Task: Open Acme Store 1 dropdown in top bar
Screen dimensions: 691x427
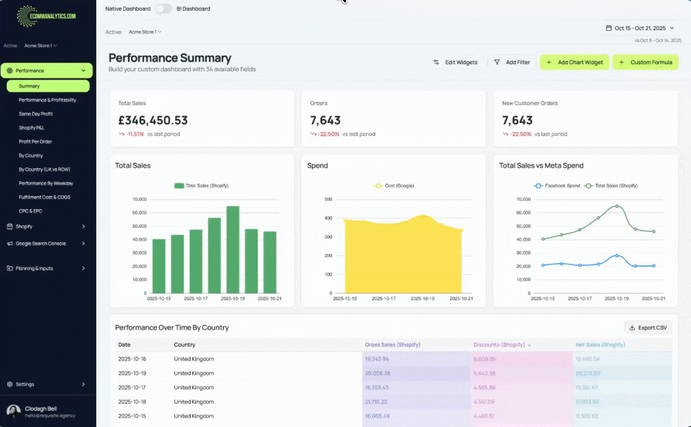Action: (x=145, y=31)
